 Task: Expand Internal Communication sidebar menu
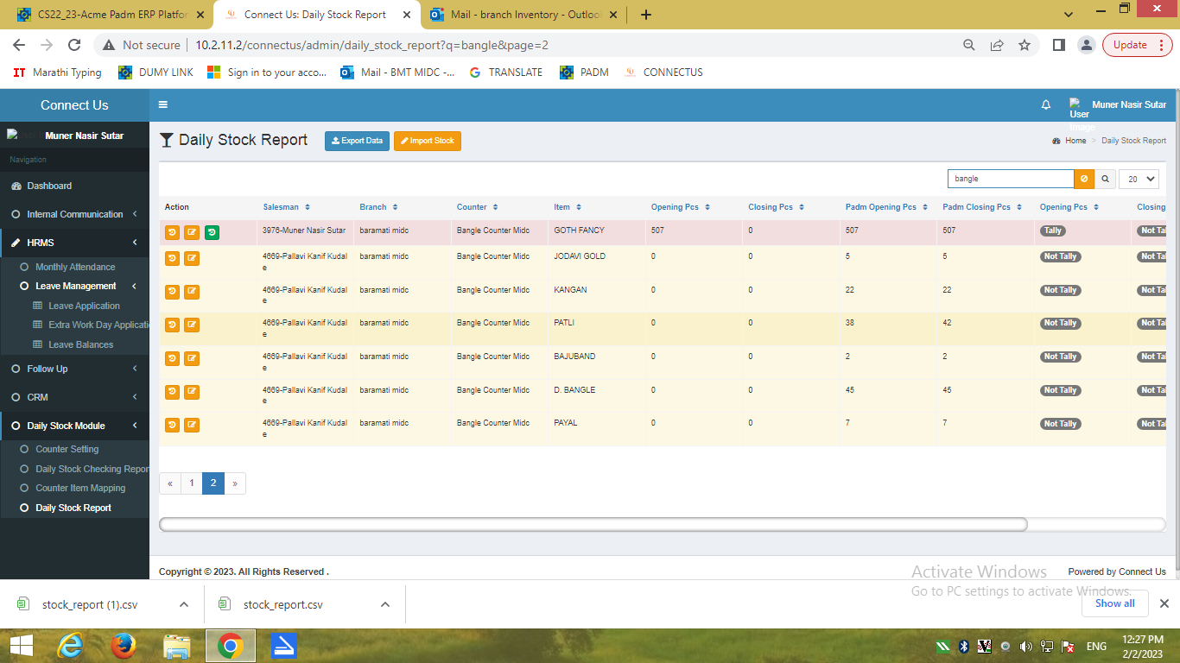pyautogui.click(x=74, y=214)
